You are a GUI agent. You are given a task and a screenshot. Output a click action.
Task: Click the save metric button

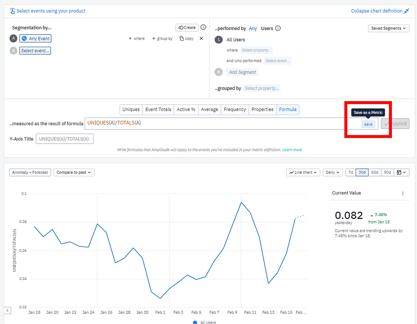tap(368, 124)
